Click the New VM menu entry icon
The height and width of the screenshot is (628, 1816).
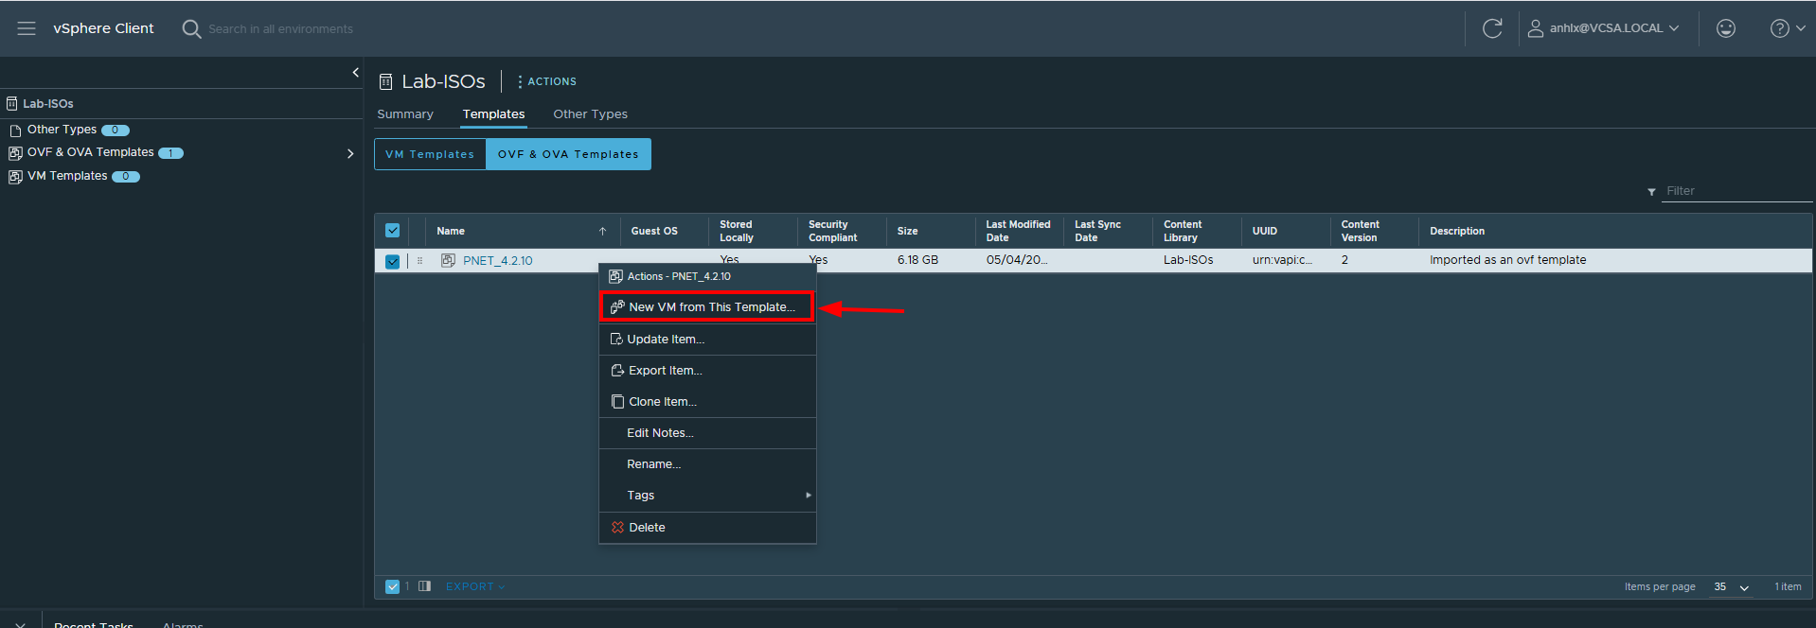pyautogui.click(x=617, y=307)
